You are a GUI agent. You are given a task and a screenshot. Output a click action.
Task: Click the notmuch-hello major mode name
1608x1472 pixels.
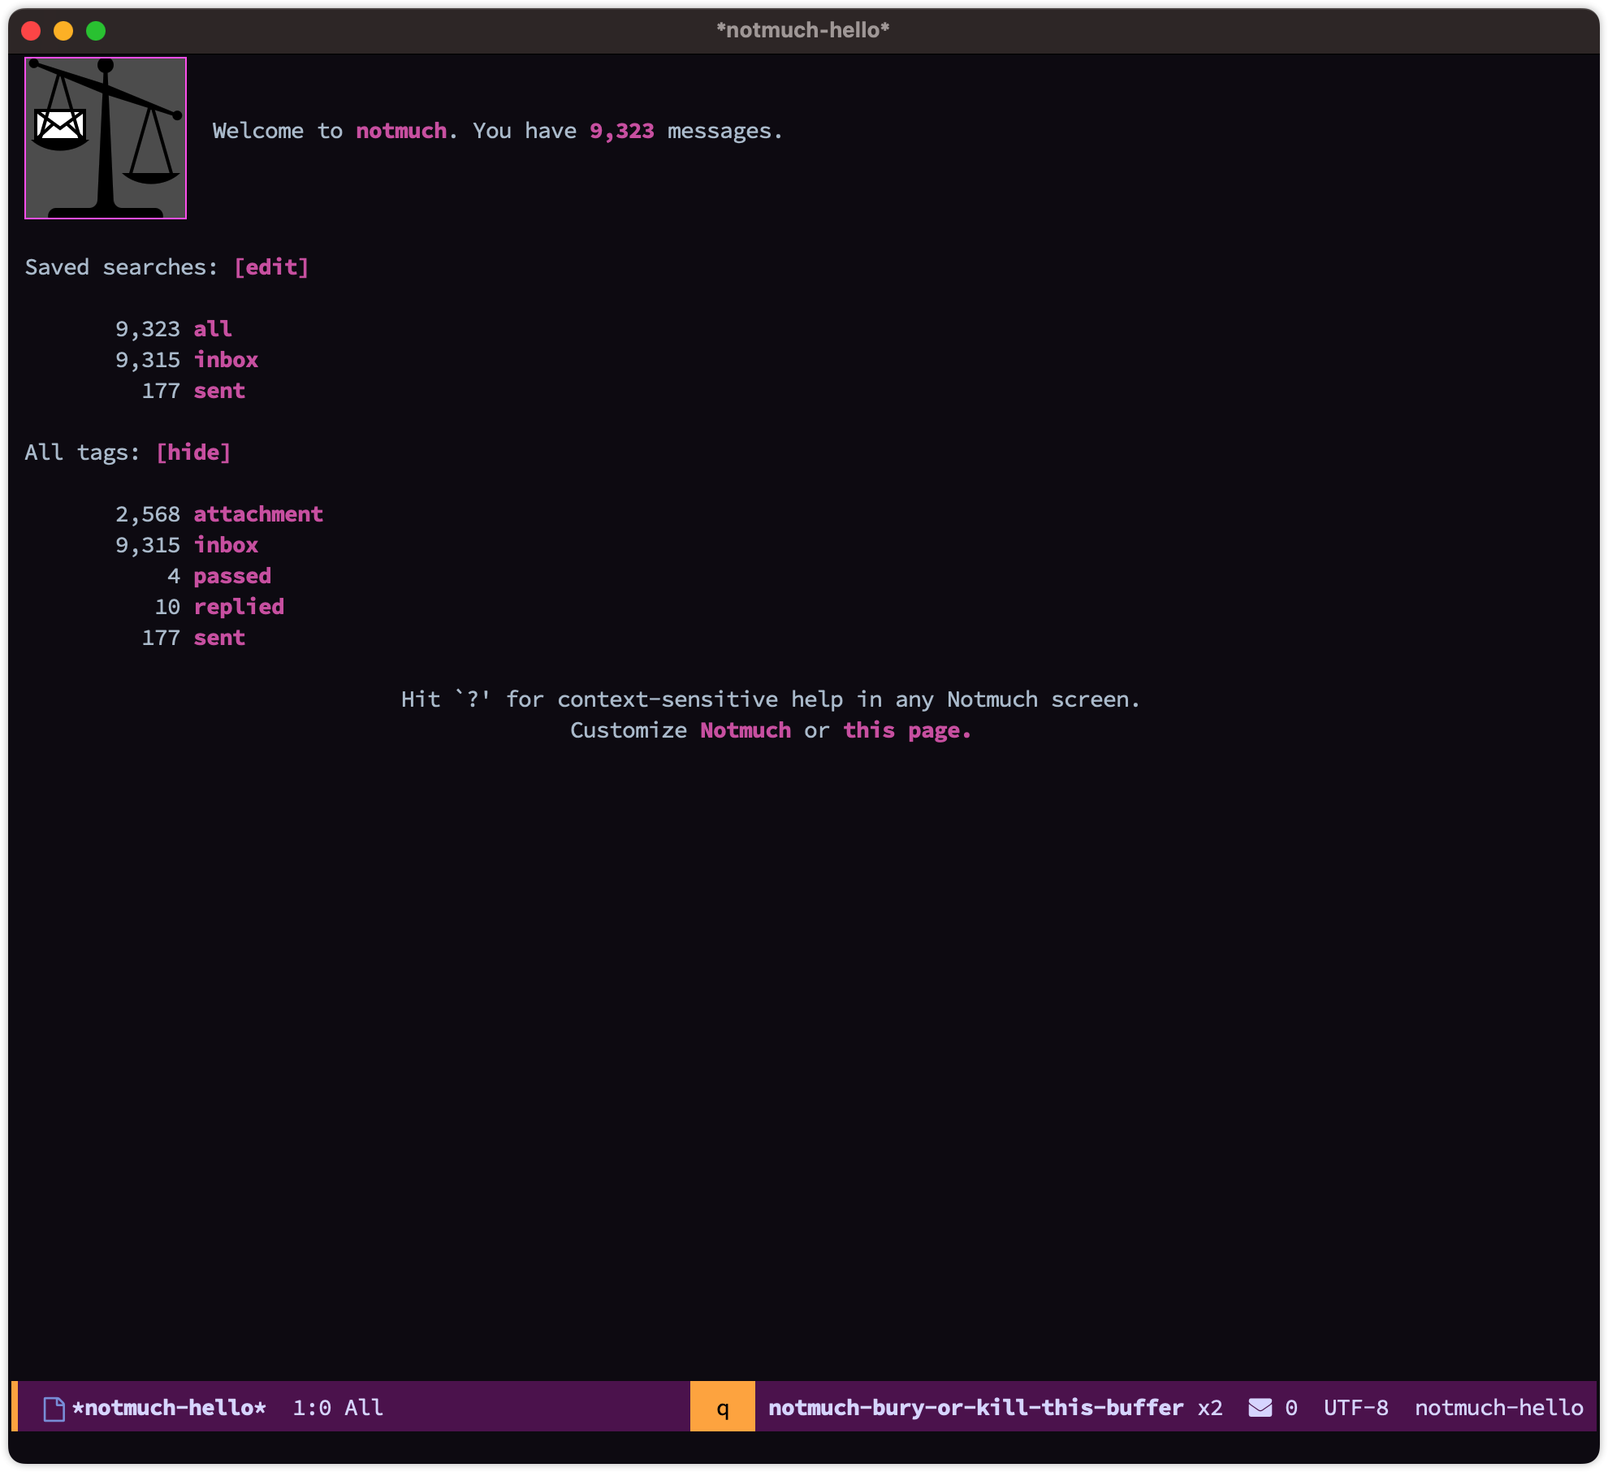(x=1499, y=1408)
